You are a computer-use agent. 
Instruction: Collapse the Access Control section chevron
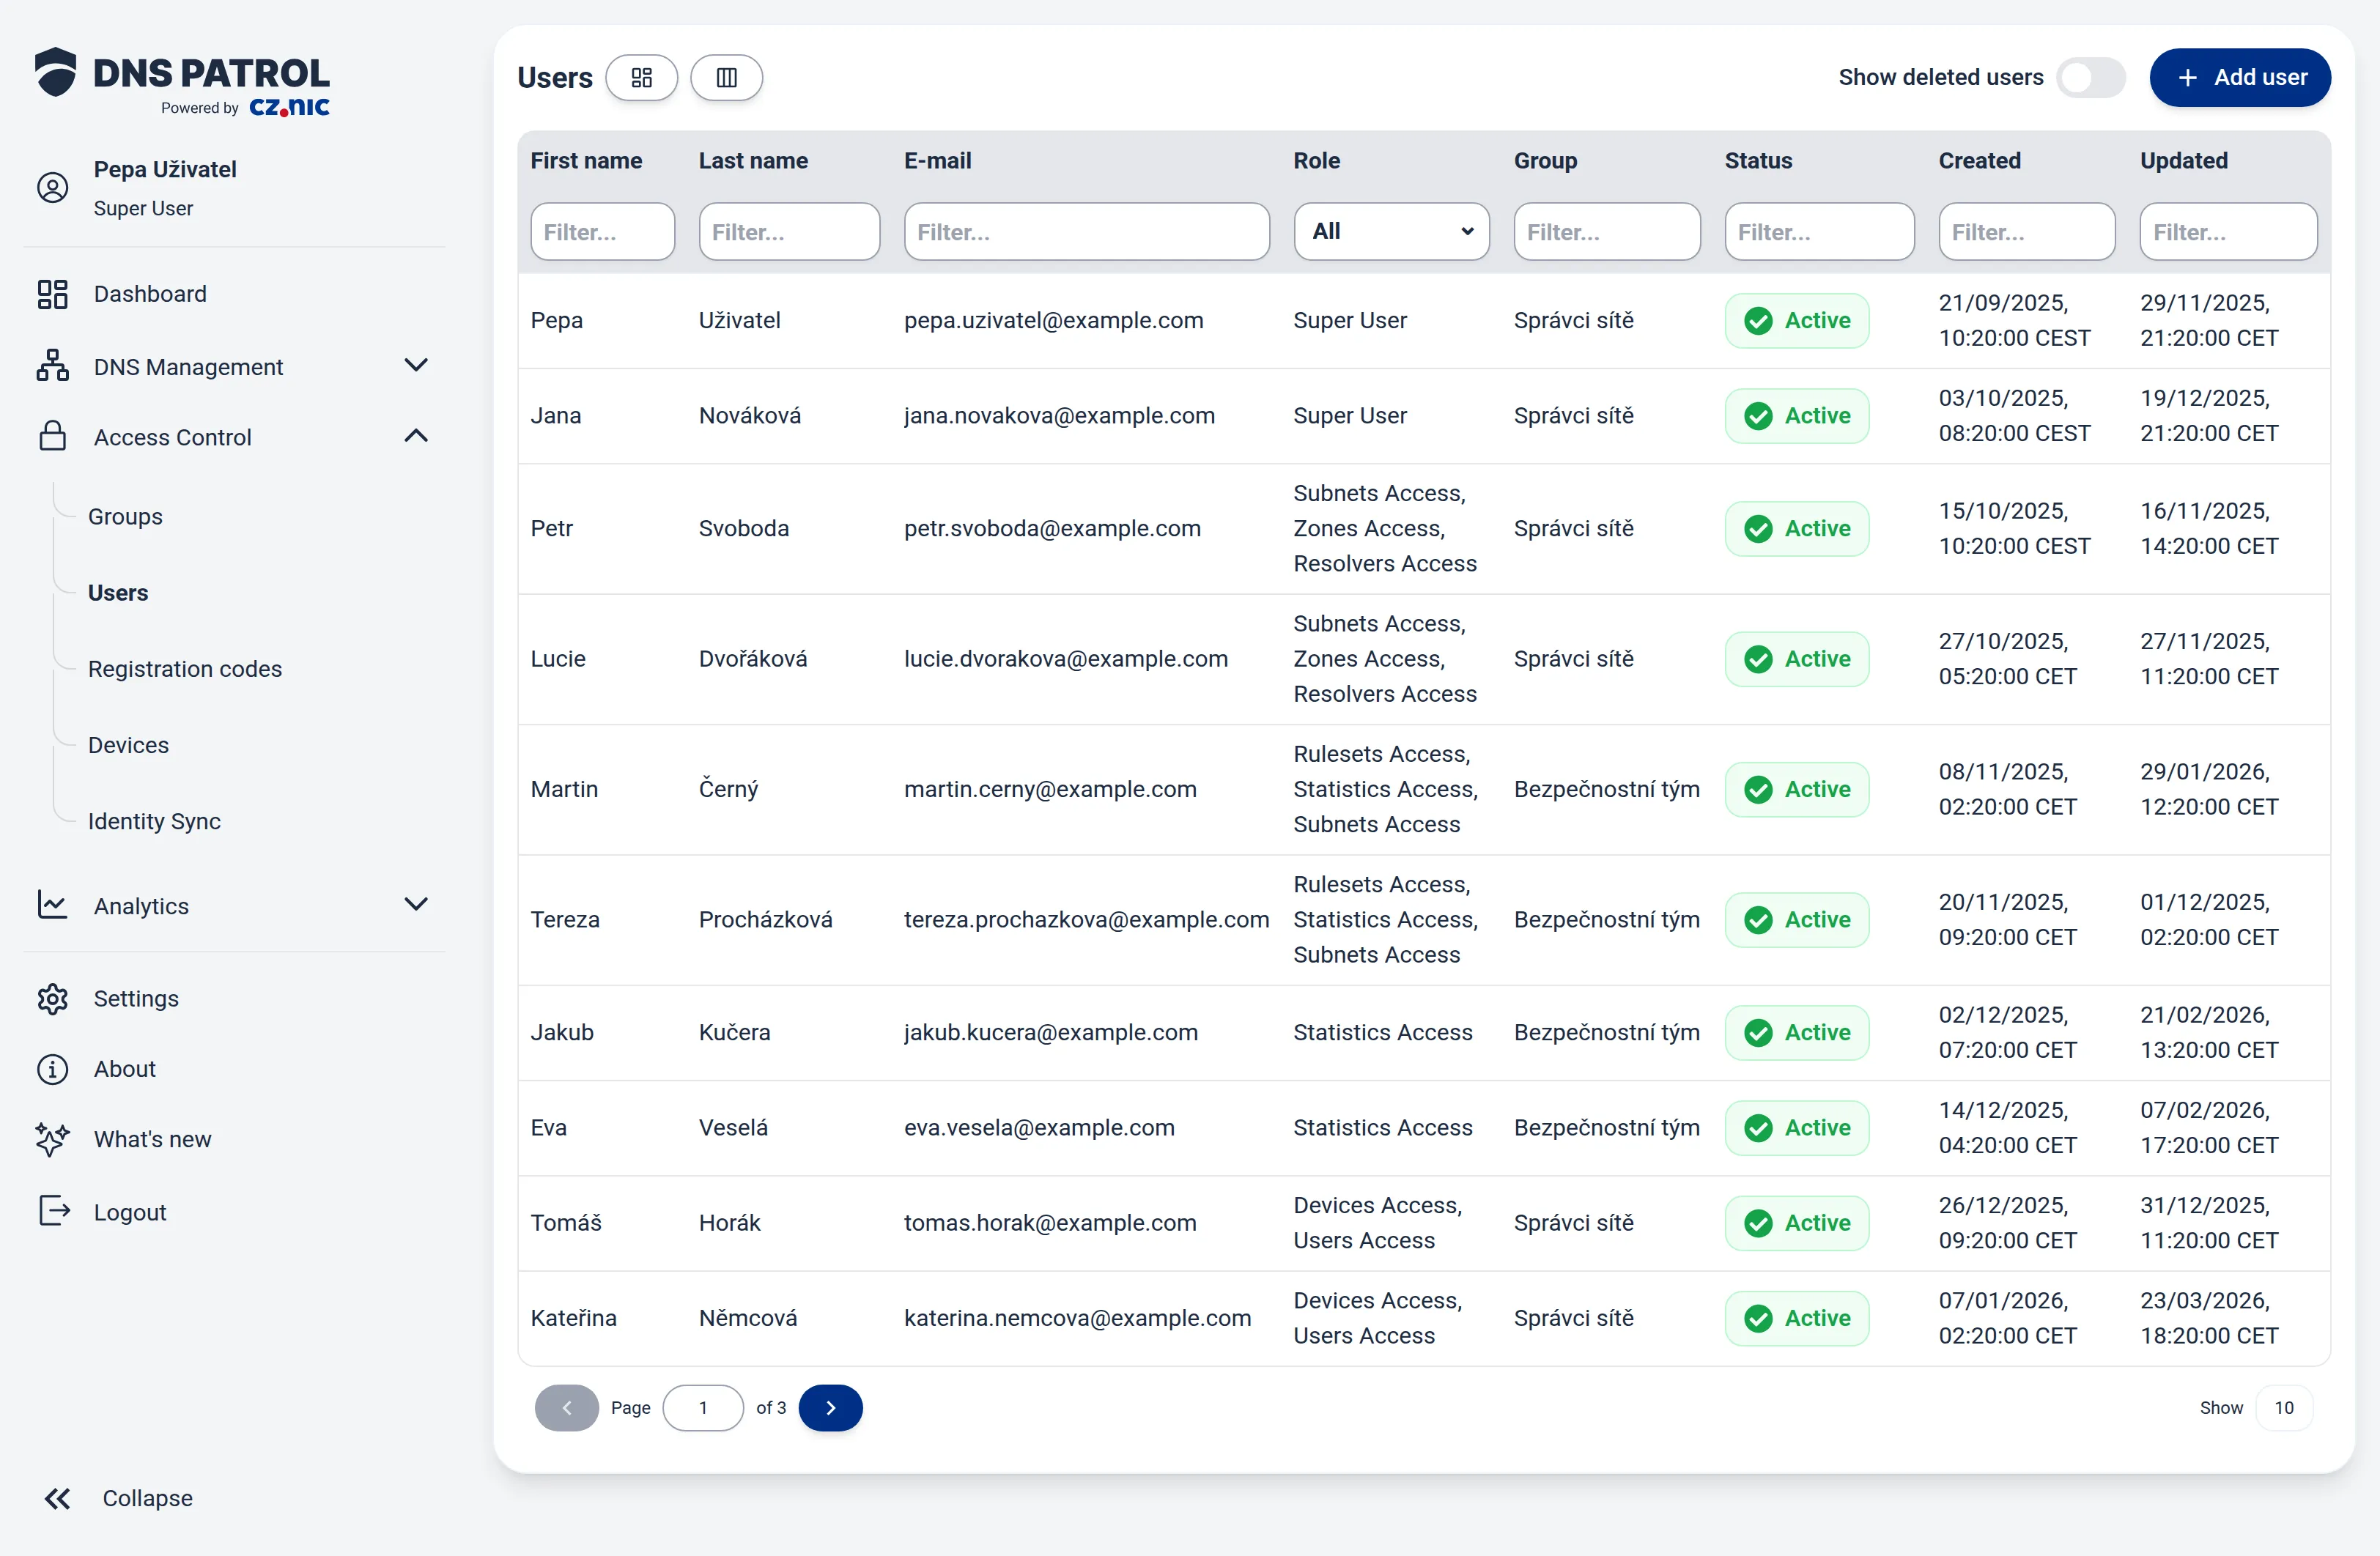416,435
